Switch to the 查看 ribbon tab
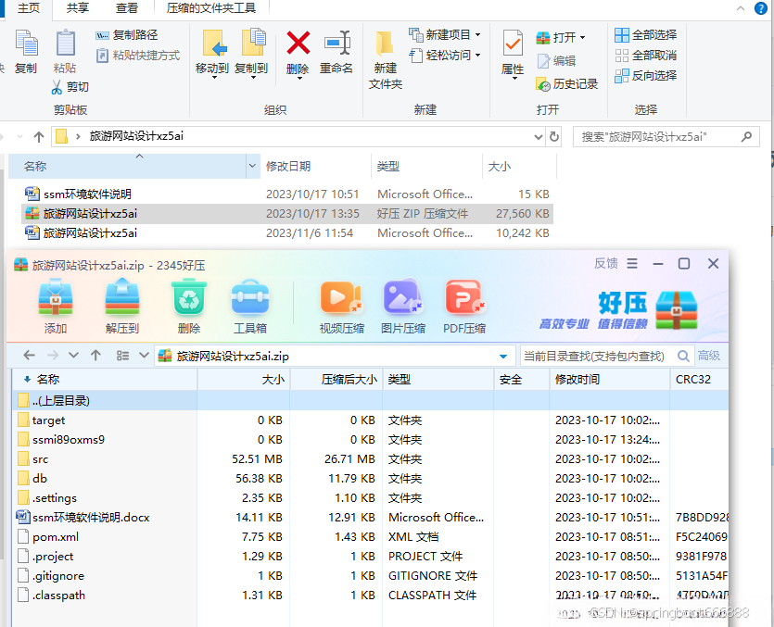Screen dimensions: 774x627 click(126, 8)
